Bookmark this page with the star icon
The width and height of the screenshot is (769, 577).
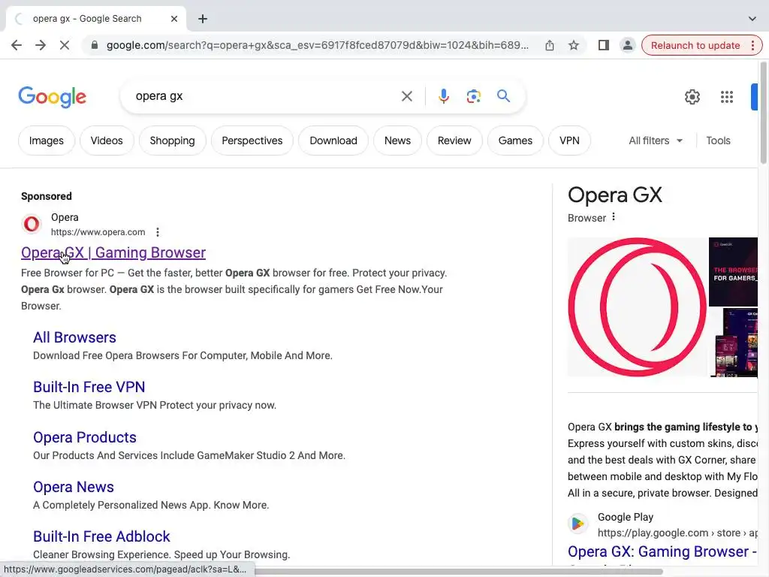point(573,45)
